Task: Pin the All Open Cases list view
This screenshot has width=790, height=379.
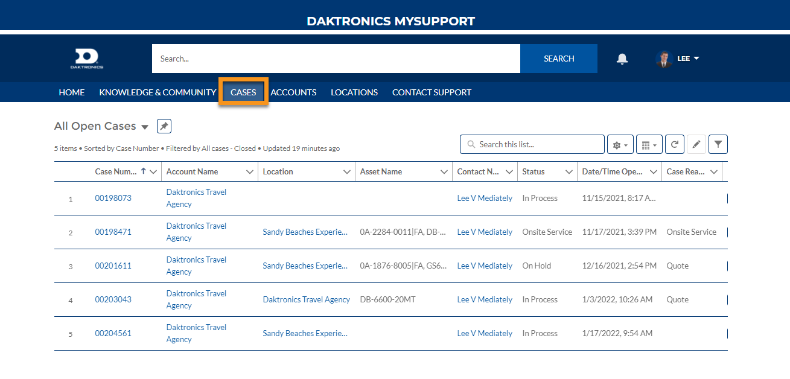Action: (x=164, y=126)
